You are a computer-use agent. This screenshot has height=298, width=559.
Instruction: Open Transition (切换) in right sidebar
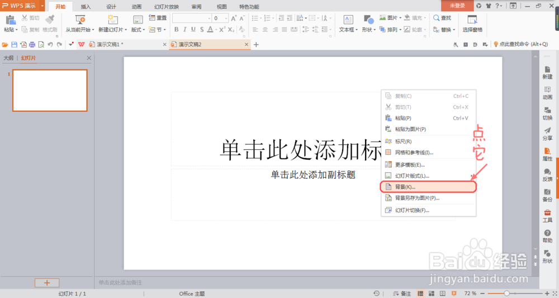pos(547,113)
